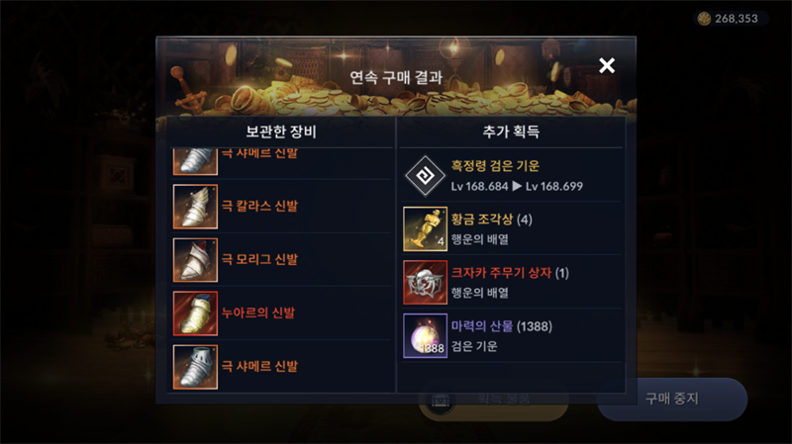This screenshot has width=792, height=444.
Task: Open the 황금 조각상 golden statue icon
Action: click(x=426, y=229)
